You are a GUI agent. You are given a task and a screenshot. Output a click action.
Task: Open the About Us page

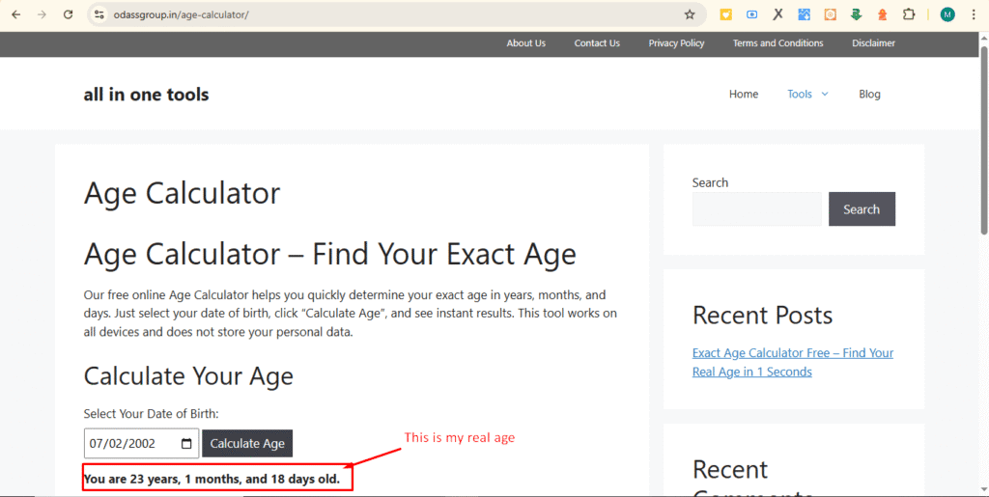[526, 43]
